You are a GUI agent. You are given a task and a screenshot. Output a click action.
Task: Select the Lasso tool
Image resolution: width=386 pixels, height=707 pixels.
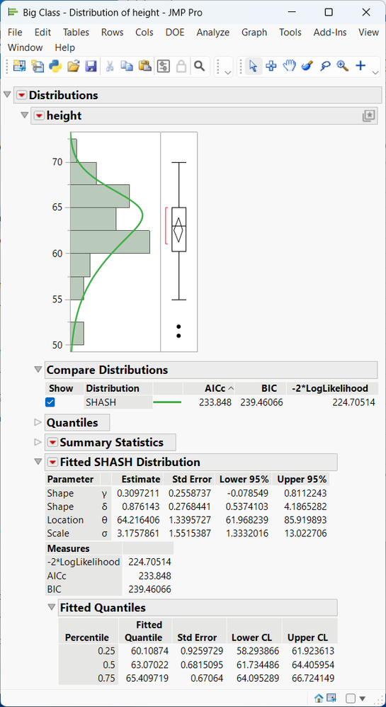pyautogui.click(x=325, y=67)
